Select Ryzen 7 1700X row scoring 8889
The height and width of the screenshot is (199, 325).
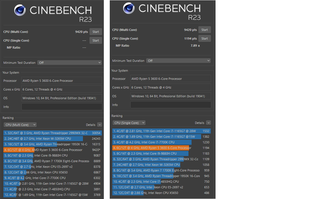pos(52,161)
